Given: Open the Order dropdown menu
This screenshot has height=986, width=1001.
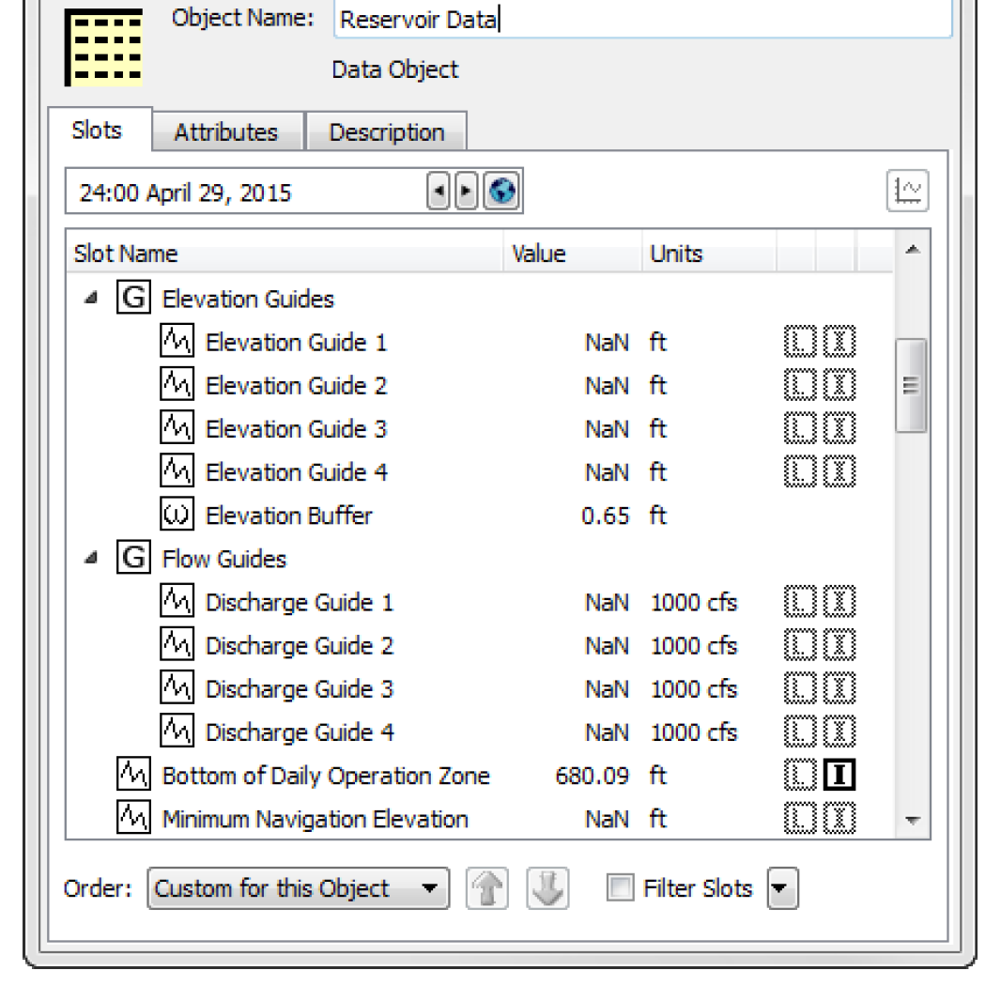Looking at the screenshot, I should click(x=298, y=888).
